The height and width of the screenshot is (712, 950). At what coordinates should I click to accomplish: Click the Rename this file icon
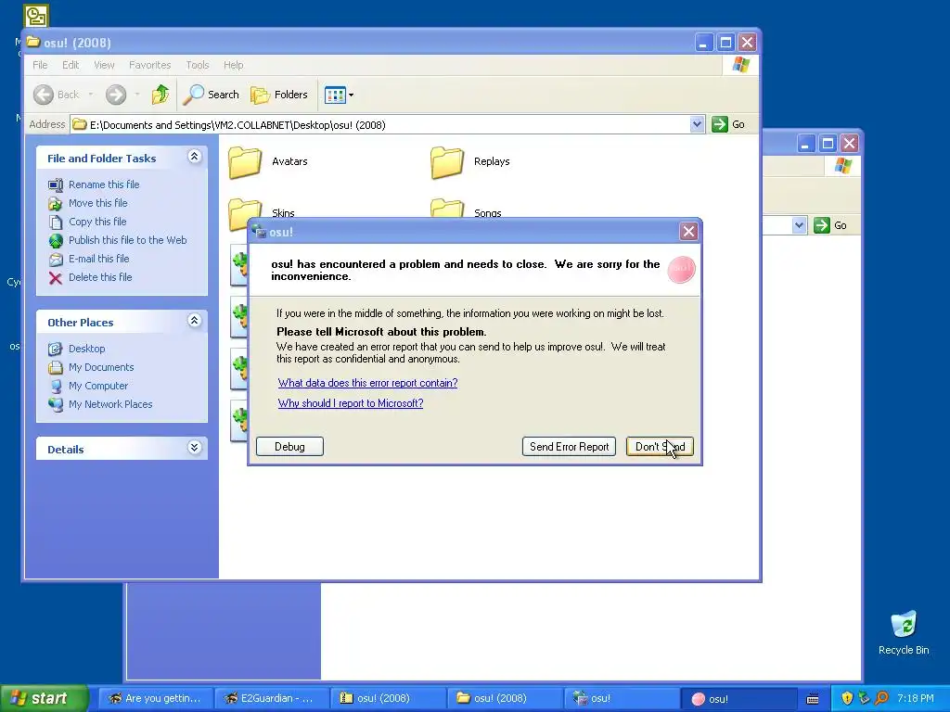55,184
